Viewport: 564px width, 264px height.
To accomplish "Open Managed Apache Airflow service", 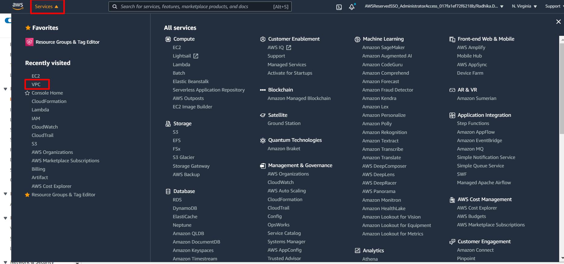I will 484,183.
